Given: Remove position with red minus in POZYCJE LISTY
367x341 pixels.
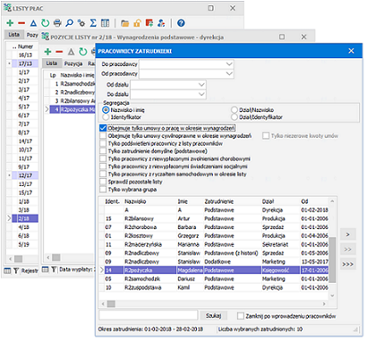Looking at the screenshot, I should coord(59,52).
